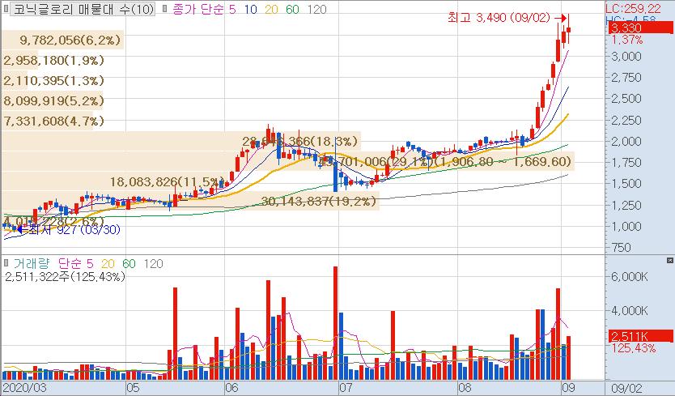Close the volume panel with its X button
Viewport: 675px width, 396px height.
pos(670,260)
